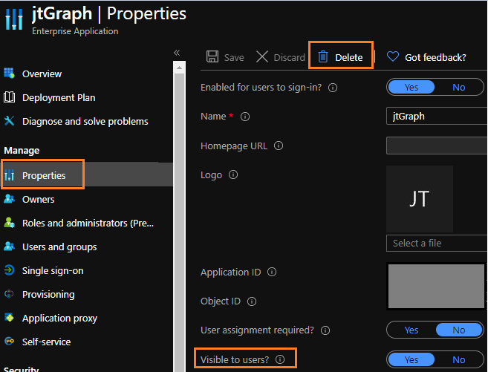488x372 pixels.
Task: Click the Overview grid icon
Action: coord(10,73)
